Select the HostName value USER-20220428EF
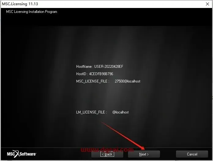The width and height of the screenshot is (213, 161). pos(109,67)
